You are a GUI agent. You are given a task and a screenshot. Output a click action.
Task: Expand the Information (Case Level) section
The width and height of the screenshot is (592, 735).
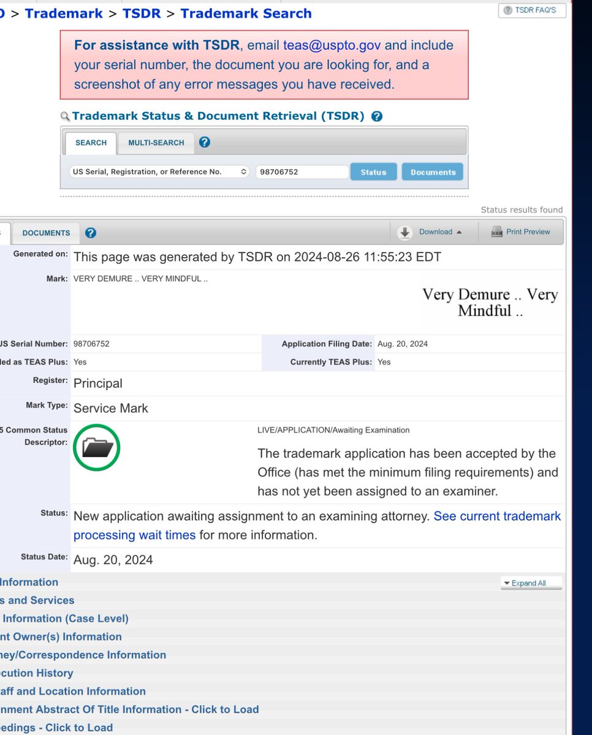click(x=64, y=619)
